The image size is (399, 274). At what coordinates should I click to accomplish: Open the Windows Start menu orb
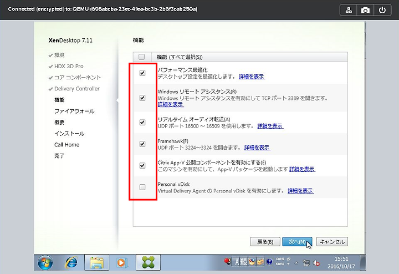(x=45, y=262)
